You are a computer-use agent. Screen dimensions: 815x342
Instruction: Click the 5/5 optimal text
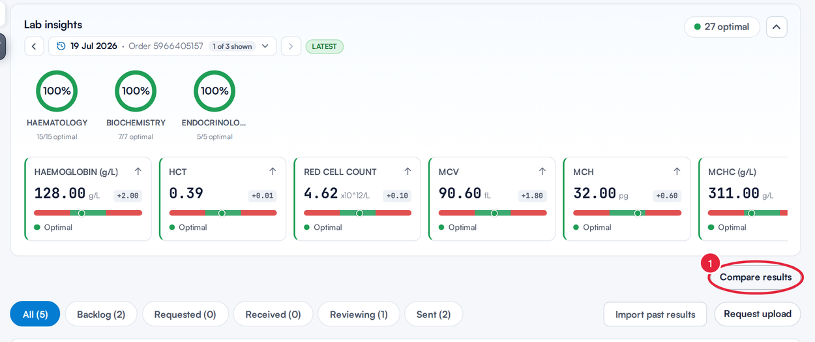click(215, 137)
